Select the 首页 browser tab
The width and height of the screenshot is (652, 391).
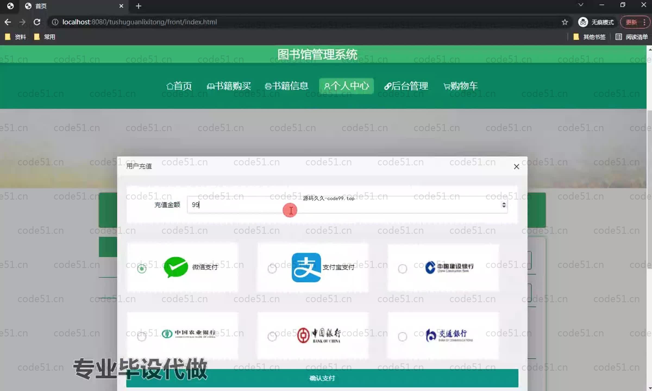coord(73,6)
